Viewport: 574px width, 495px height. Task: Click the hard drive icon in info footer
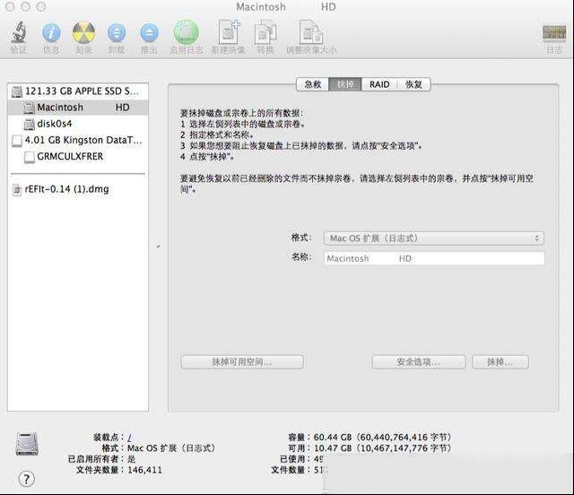tap(27, 444)
